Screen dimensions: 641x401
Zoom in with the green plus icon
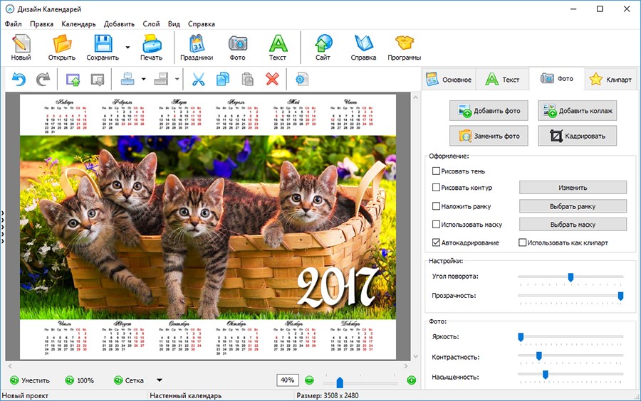point(411,380)
